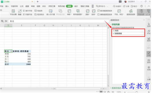Switch to the 设计 ribbon tab
This screenshot has height=94, width=152.
(76, 6)
